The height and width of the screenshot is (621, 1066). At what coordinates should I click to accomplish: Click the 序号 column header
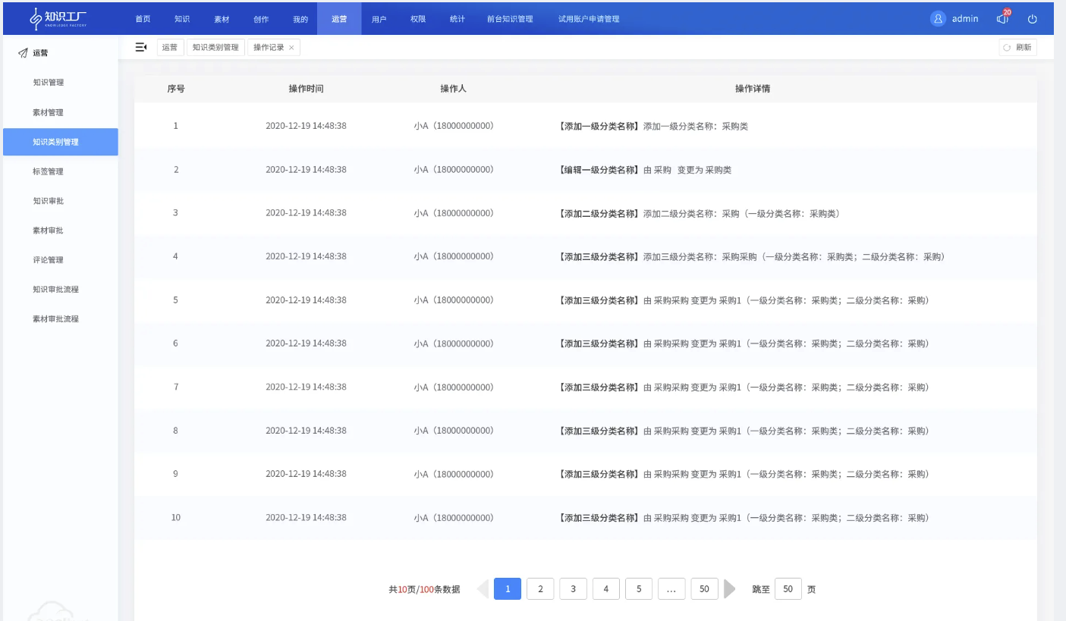176,89
